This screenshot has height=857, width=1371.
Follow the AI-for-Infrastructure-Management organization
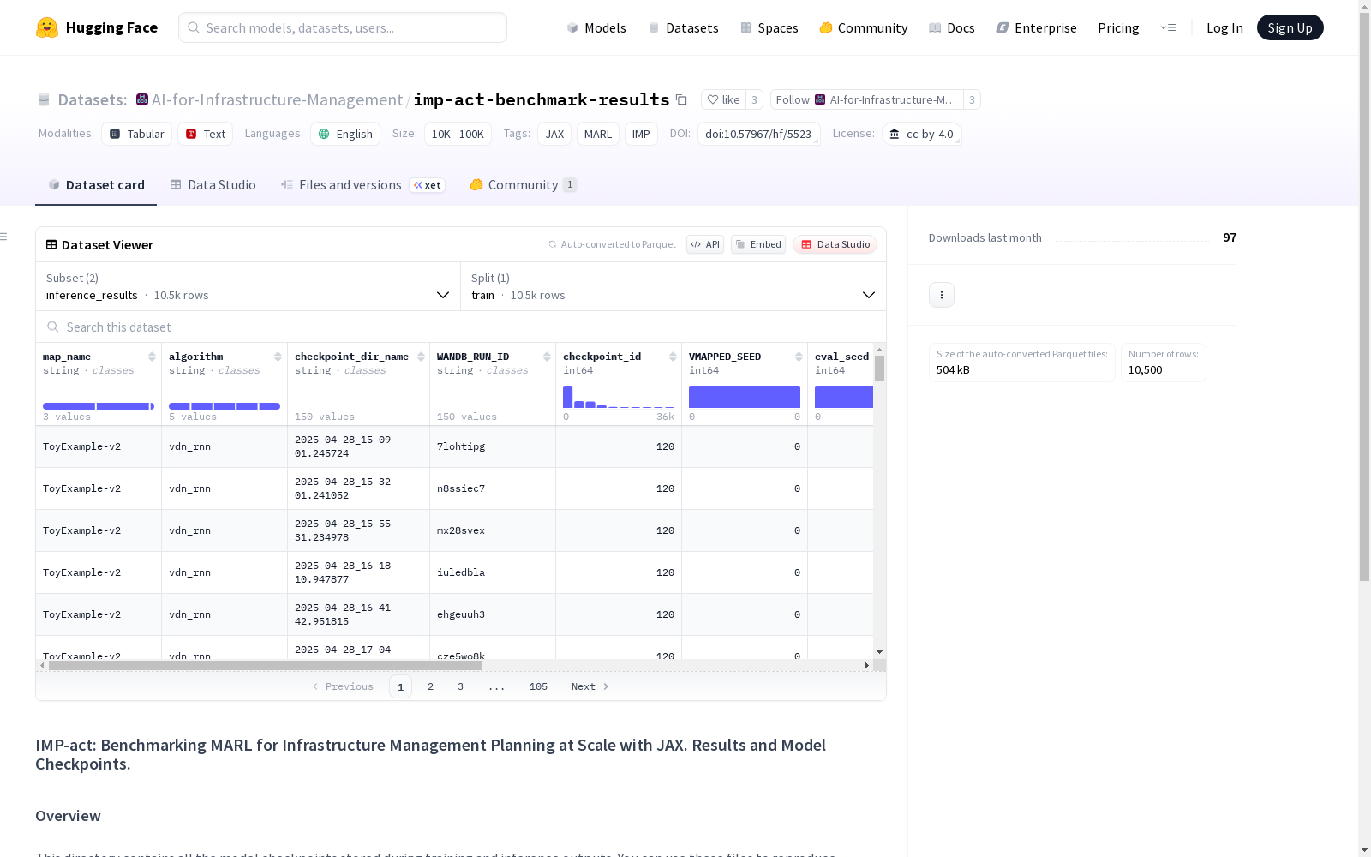(866, 99)
